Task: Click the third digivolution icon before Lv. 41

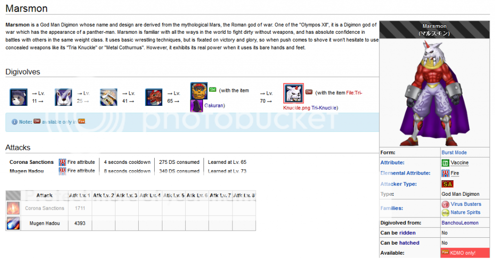Action: (109, 97)
